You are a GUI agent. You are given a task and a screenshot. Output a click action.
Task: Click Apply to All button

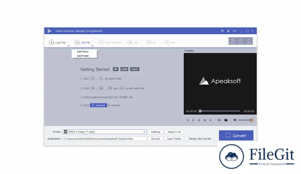tap(174, 132)
